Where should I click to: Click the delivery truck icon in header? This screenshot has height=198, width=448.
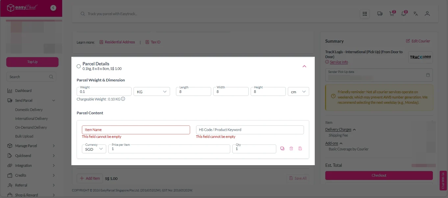point(380,14)
